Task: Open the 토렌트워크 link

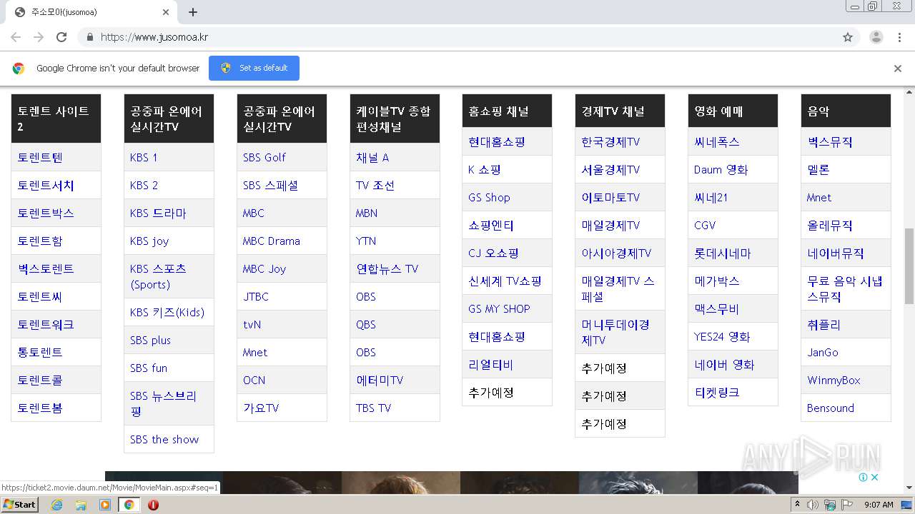Action: 46,324
